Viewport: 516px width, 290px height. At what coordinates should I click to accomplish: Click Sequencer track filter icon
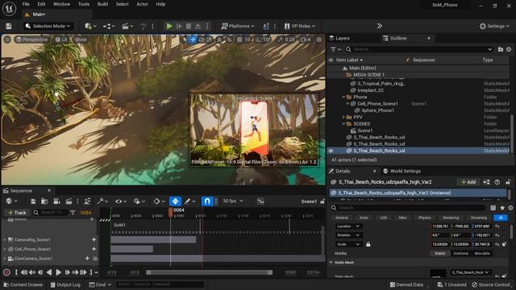click(x=73, y=213)
